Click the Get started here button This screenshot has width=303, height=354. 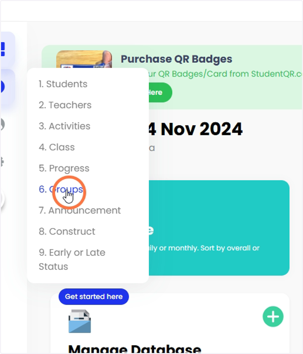[94, 297]
